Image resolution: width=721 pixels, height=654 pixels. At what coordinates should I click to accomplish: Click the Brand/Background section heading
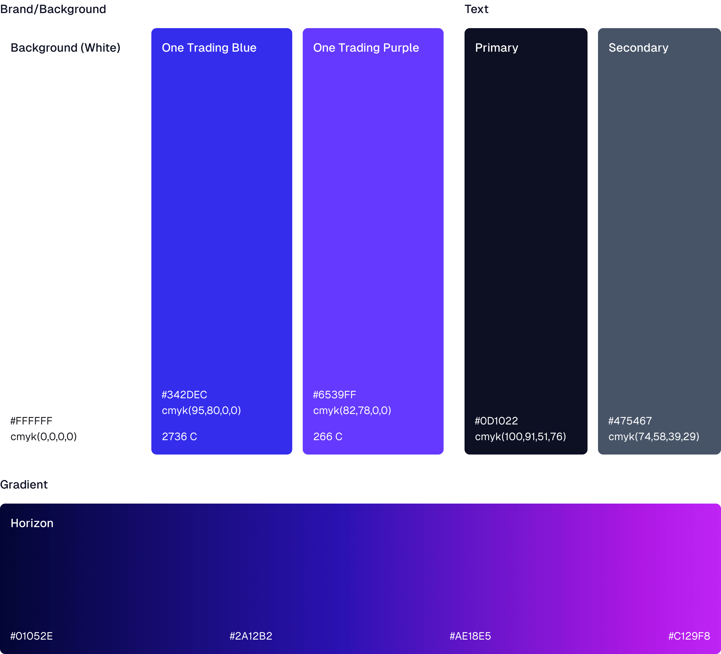(x=53, y=9)
